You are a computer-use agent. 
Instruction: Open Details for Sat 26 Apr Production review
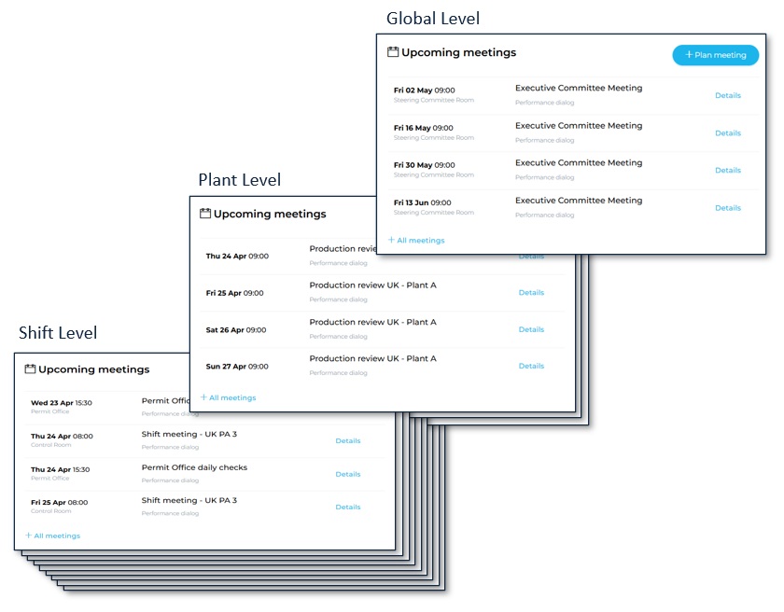[x=531, y=329]
